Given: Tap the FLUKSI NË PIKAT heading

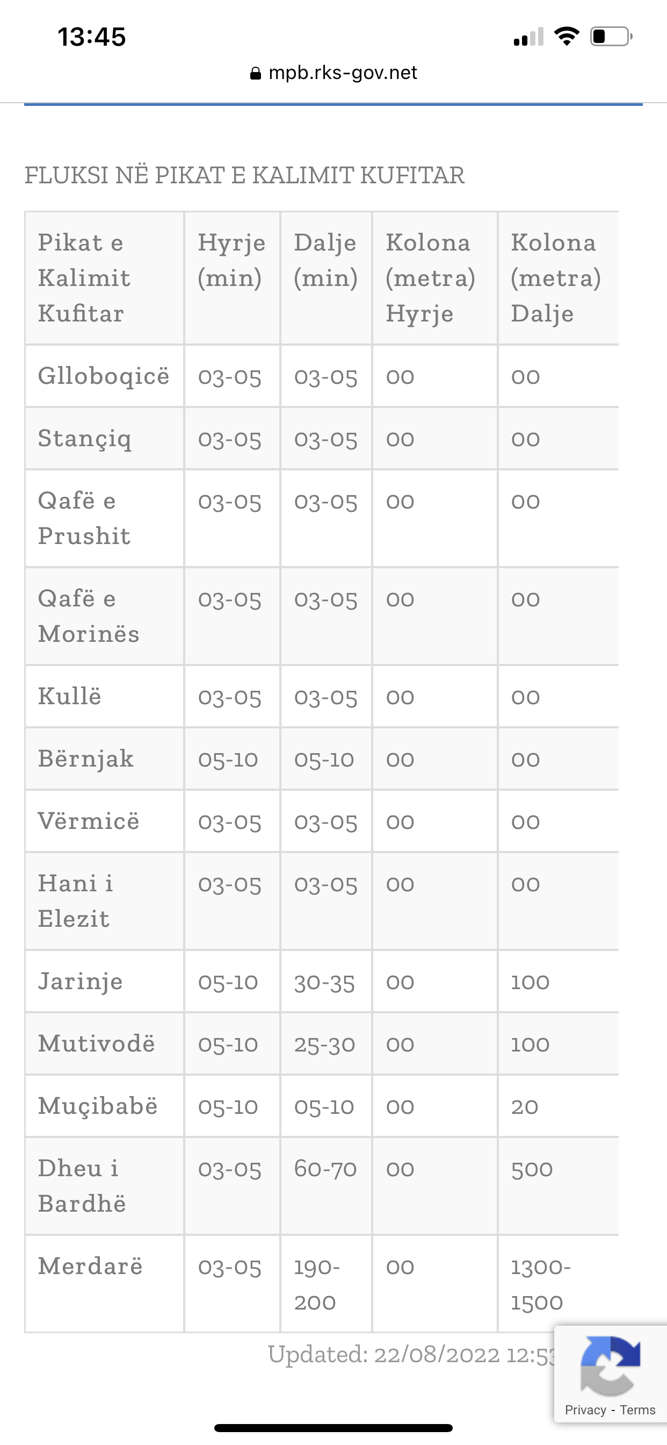Looking at the screenshot, I should pyautogui.click(x=244, y=176).
